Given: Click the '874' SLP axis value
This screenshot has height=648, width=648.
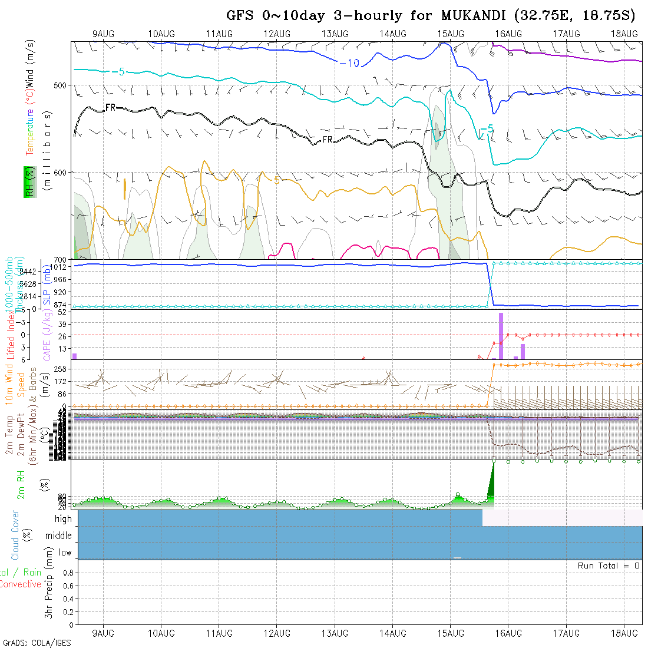Looking at the screenshot, I should pos(60,305).
